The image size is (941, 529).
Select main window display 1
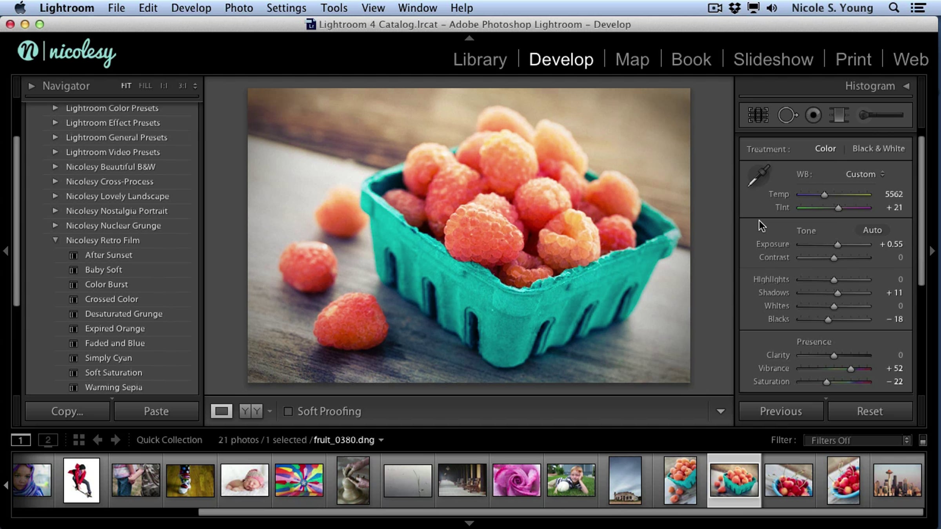(x=20, y=440)
